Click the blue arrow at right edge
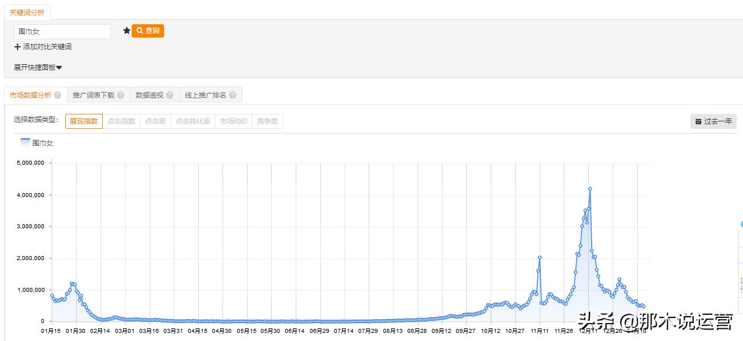 pos(741,224)
